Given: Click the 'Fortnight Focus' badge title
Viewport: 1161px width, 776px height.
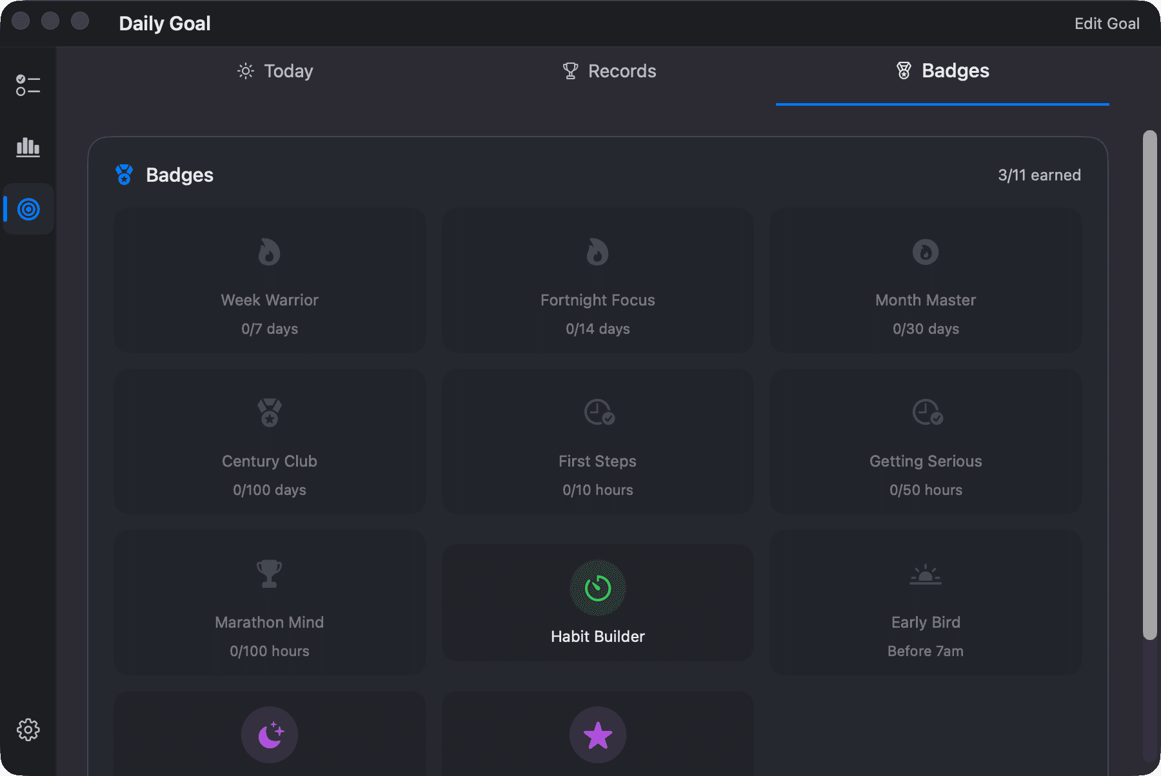Looking at the screenshot, I should [x=598, y=300].
